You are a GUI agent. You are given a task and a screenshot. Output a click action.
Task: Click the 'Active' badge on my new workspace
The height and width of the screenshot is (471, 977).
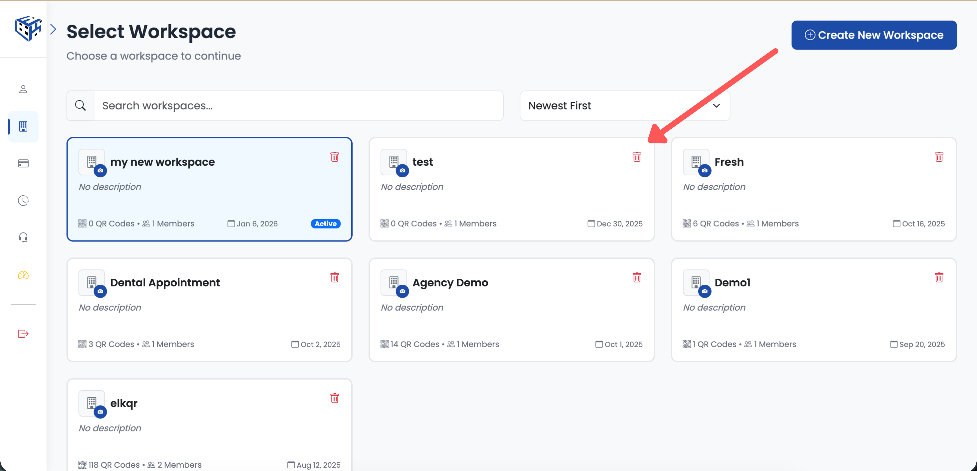coord(325,224)
